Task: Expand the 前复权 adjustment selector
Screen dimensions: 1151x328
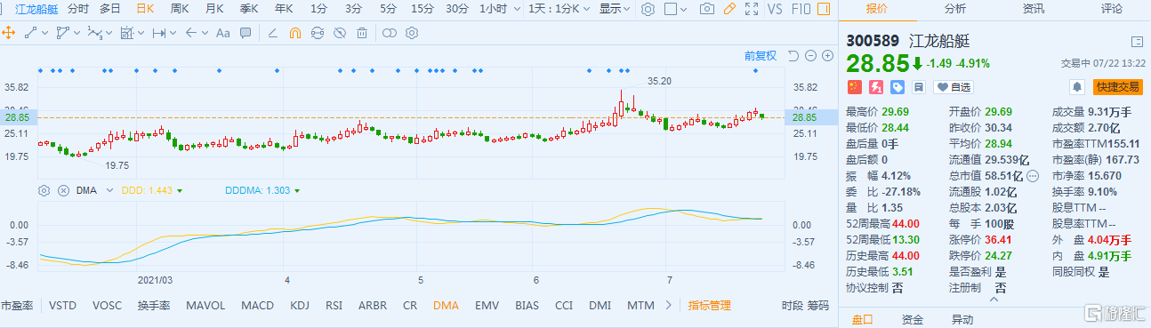Action: (761, 55)
